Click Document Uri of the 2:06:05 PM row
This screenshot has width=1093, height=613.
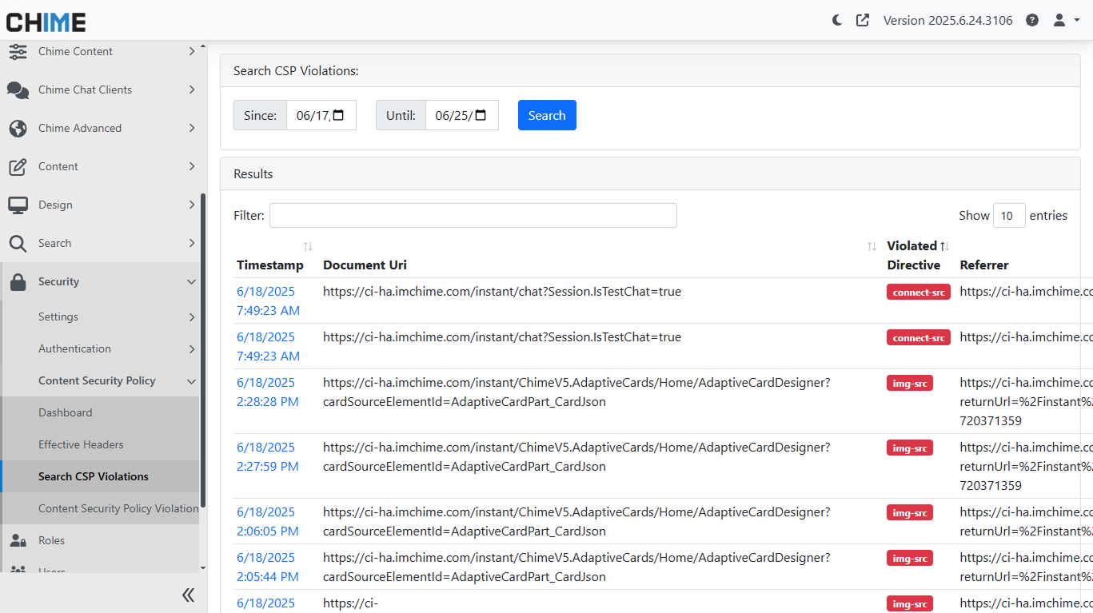(x=576, y=521)
